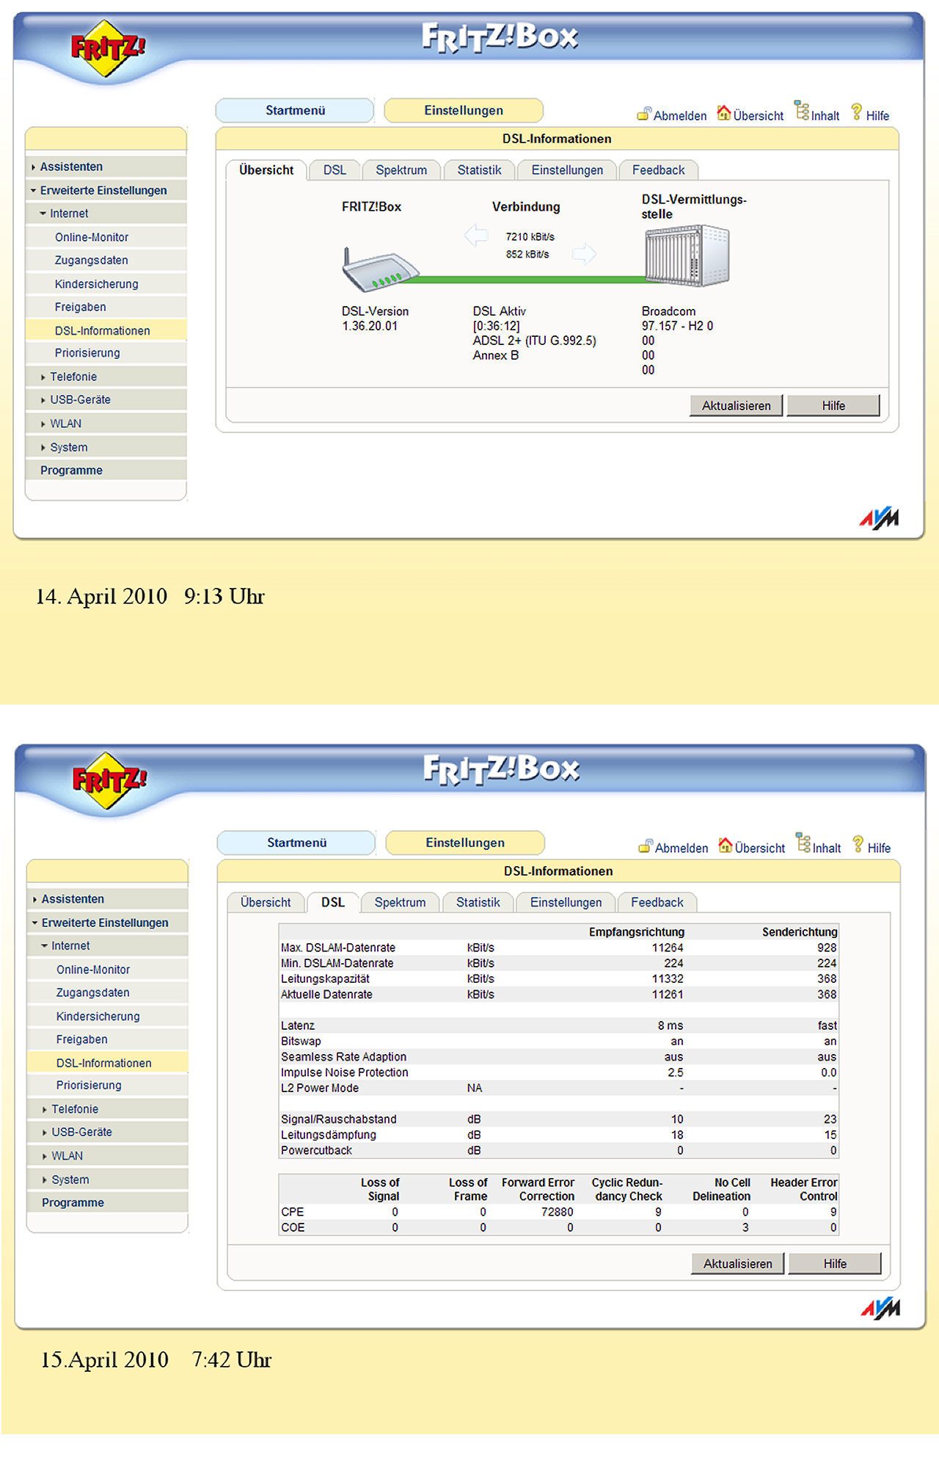Click the AVM logo in the bottom panel
Screen dimensions: 939x1468
(x=880, y=1307)
